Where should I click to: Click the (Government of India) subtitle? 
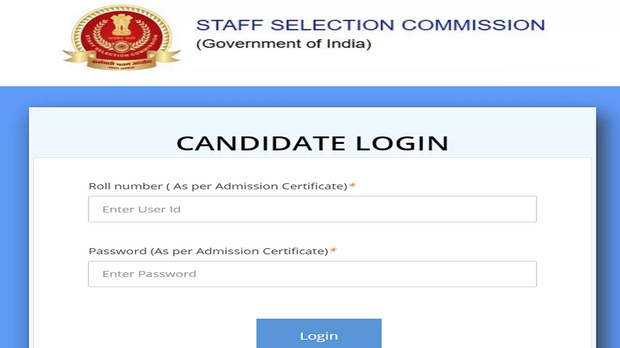coord(284,44)
